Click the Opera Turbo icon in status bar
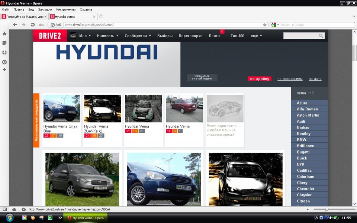 tap(23, 209)
